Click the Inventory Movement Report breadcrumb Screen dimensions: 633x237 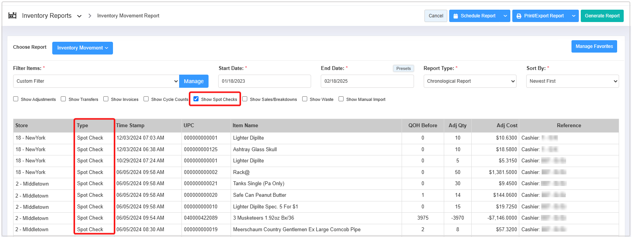[128, 16]
